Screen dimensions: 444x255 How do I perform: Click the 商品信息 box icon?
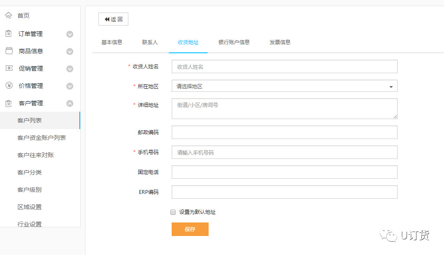[x=9, y=51]
